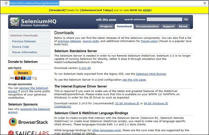Click the BrowserStack sponsor logo
The height and width of the screenshot is (135, 209).
coord(28,122)
